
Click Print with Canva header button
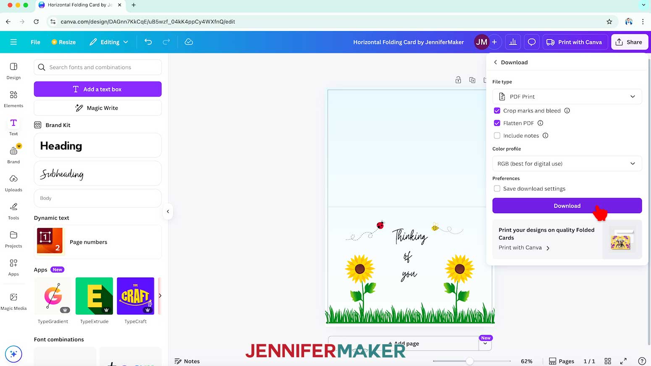[x=574, y=42]
